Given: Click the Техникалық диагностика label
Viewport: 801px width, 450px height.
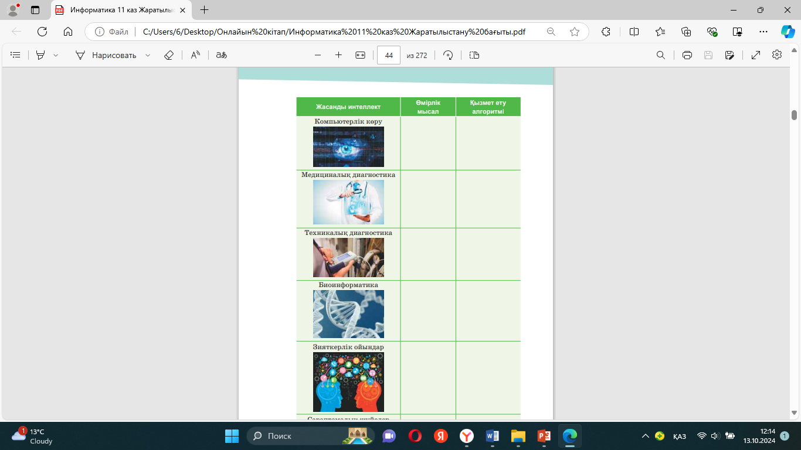Looking at the screenshot, I should 348,233.
